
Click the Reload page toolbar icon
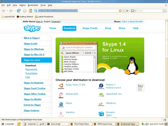click(x=19, y=11)
